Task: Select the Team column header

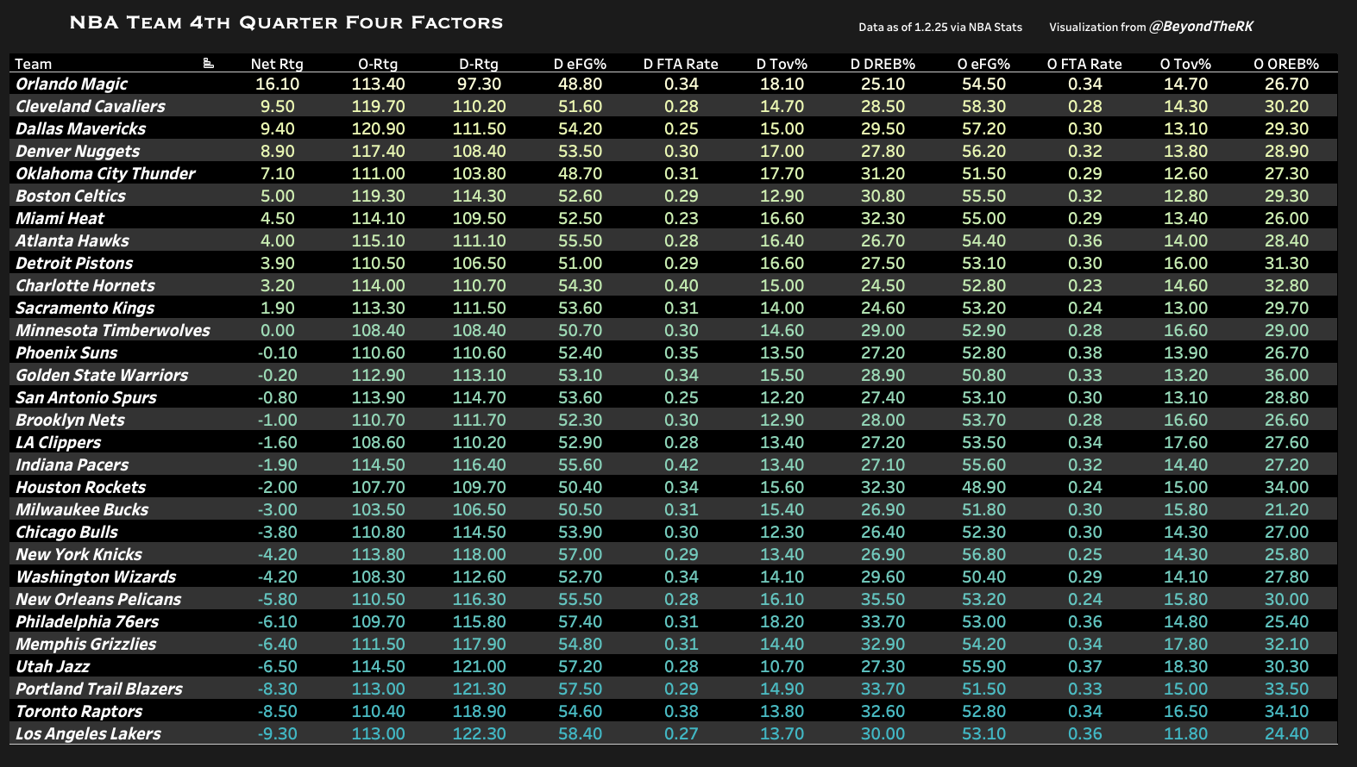Action: tap(34, 64)
